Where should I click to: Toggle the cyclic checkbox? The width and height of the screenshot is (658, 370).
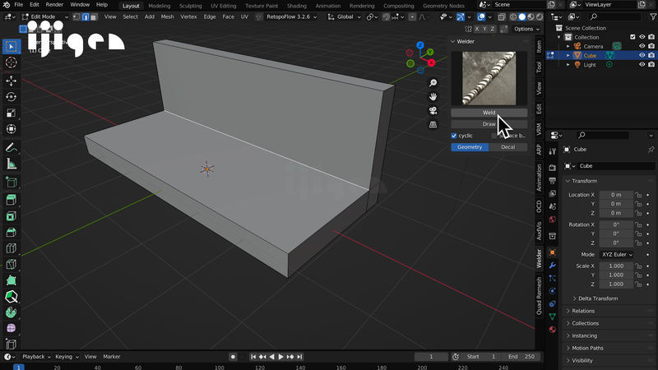[x=454, y=136]
